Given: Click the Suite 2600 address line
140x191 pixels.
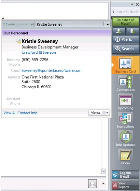Looking at the screenshot, I should point(31,82).
